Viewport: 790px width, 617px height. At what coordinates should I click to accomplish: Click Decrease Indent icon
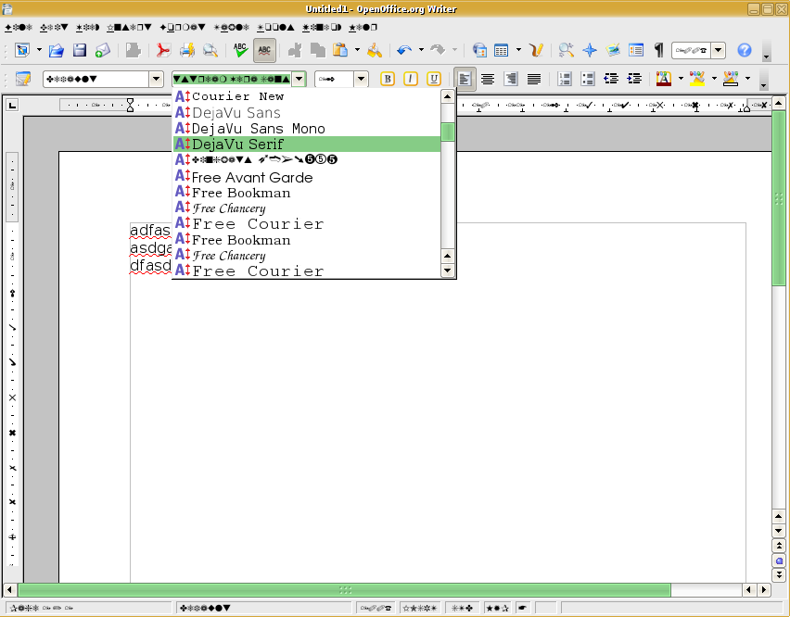pos(611,79)
